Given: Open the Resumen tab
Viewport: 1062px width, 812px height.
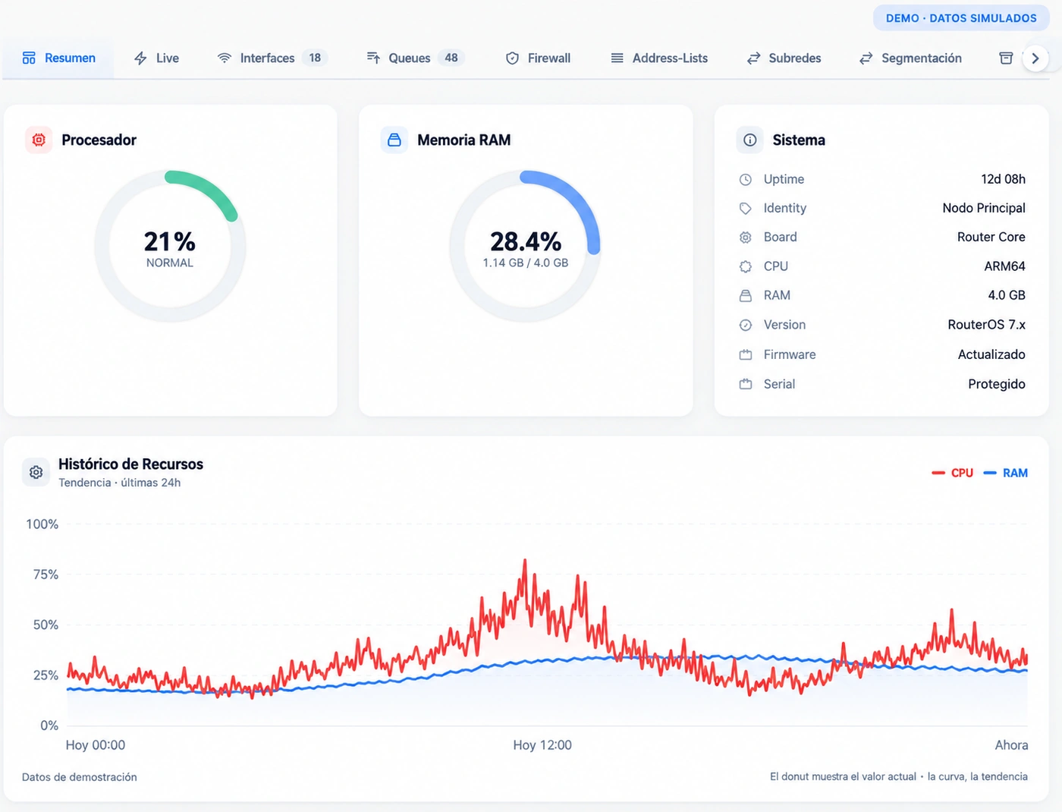Looking at the screenshot, I should click(58, 58).
